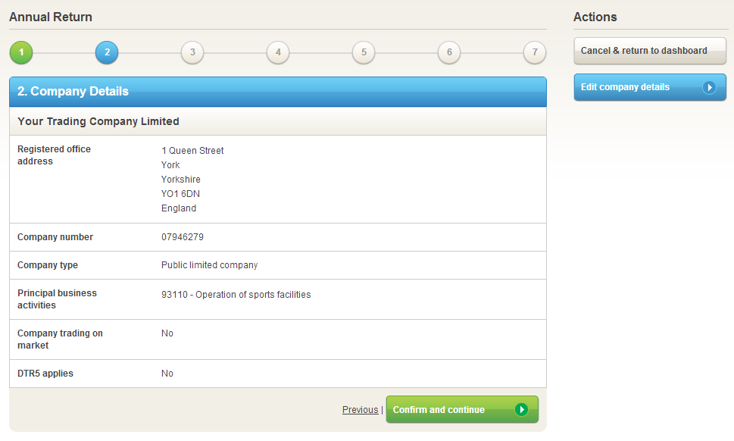Select step 2 circle in wizard
Image resolution: width=734 pixels, height=441 pixels.
pos(107,52)
